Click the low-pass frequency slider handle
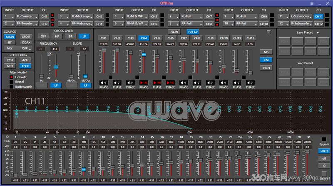 coord(56,67)
